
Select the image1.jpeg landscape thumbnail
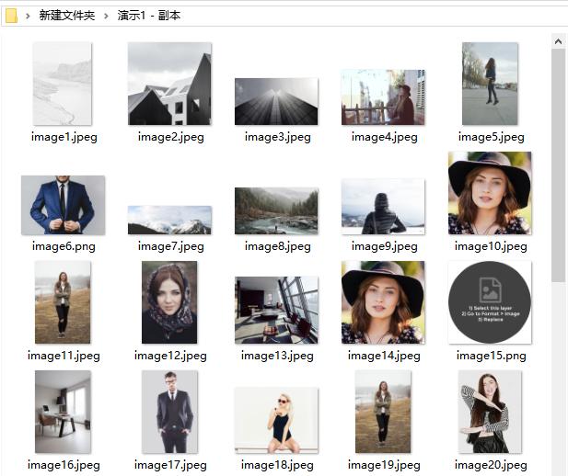62,84
